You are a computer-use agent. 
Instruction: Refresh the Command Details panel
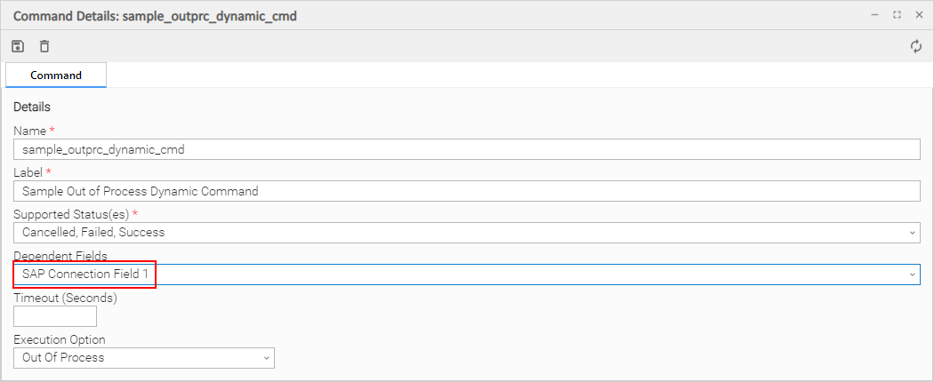tap(916, 46)
